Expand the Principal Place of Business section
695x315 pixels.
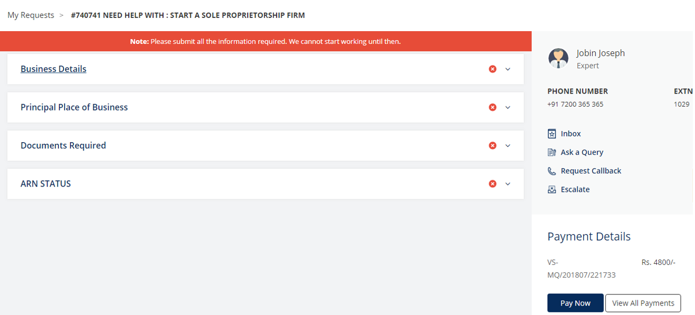508,107
